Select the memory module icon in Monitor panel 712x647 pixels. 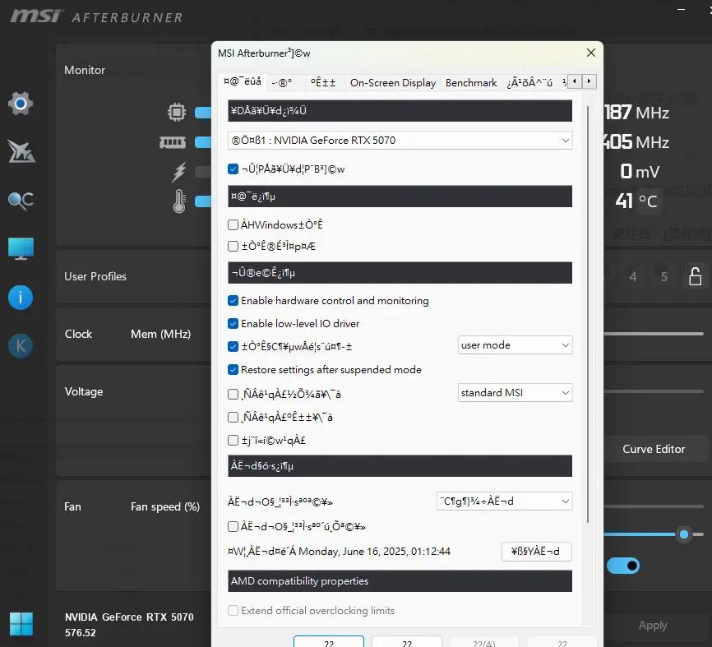coord(173,142)
